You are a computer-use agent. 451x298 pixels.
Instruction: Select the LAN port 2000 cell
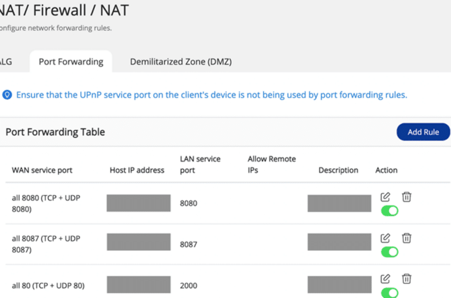[x=188, y=286]
